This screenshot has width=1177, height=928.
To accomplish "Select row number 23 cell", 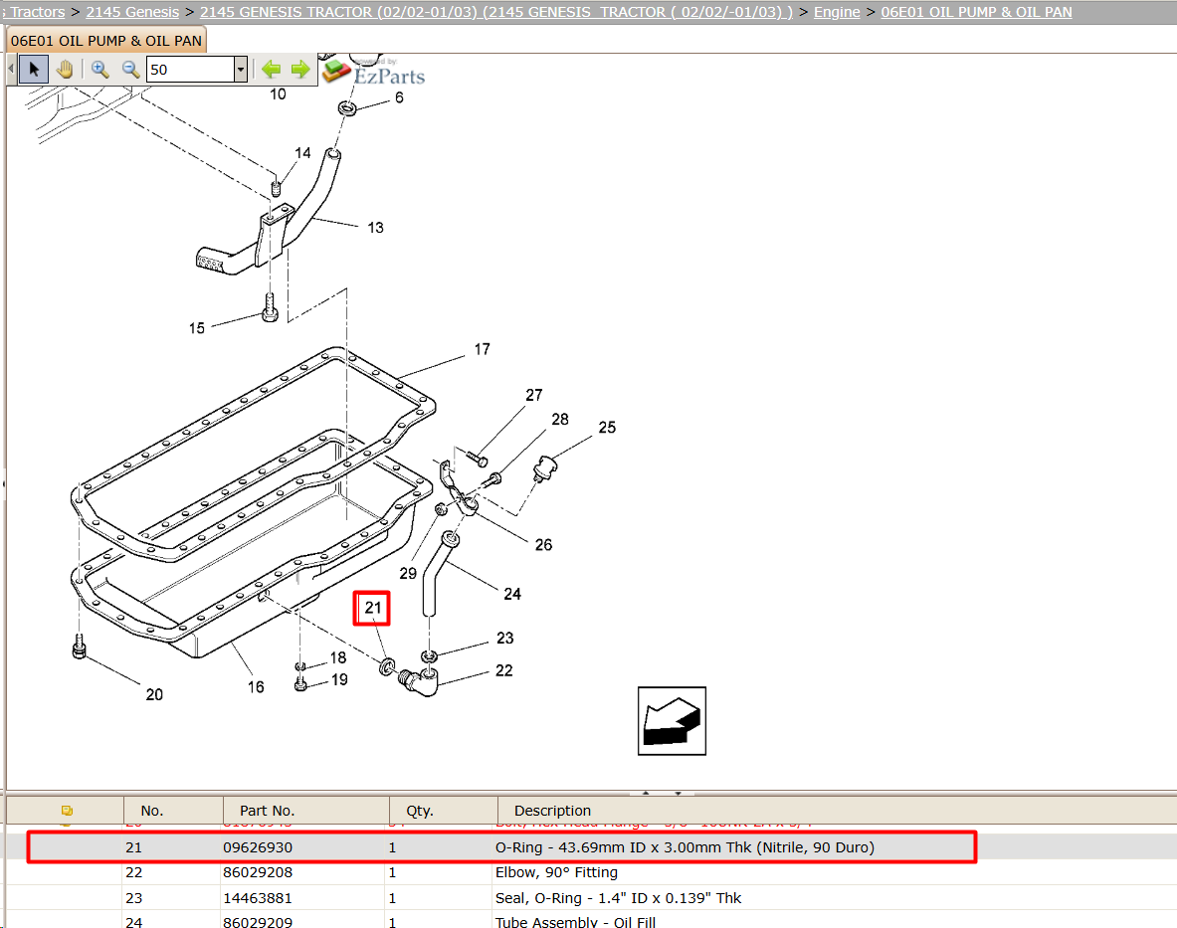I will point(133,898).
